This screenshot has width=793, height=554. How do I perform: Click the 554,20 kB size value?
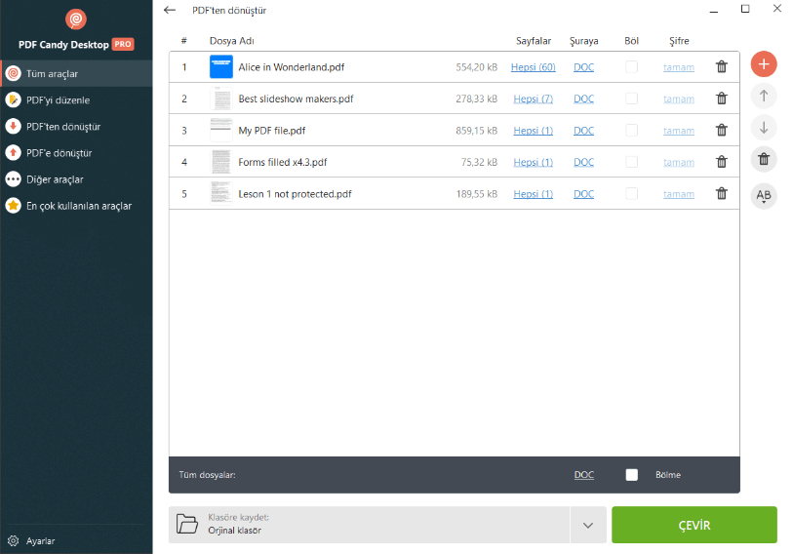[476, 67]
